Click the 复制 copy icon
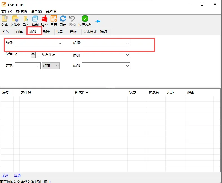The image size is (222, 183). [x=35, y=19]
